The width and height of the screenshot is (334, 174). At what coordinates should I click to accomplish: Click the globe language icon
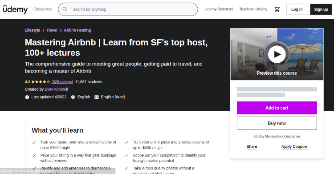pos(73,97)
